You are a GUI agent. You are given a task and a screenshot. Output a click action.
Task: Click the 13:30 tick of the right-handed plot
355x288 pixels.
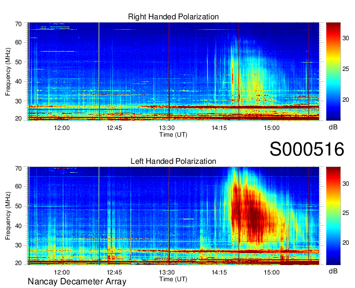(167, 128)
